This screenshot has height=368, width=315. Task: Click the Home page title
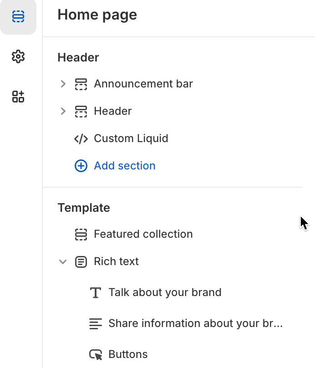tap(97, 15)
